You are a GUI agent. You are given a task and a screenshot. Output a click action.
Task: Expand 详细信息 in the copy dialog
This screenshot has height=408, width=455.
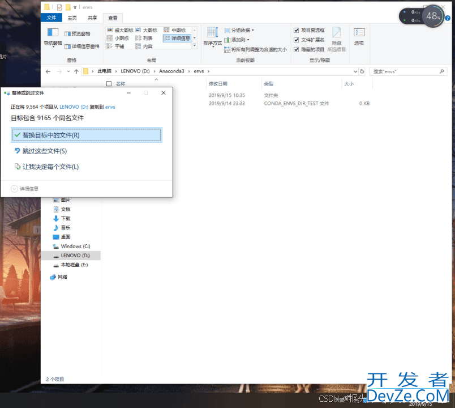point(25,189)
